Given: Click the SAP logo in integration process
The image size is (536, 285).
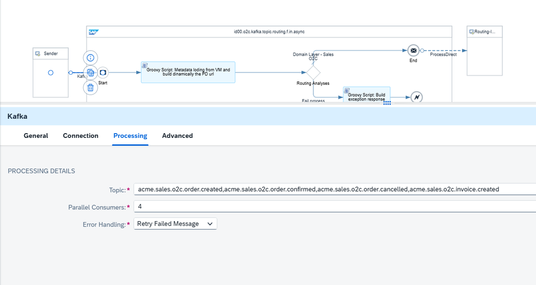Looking at the screenshot, I should (93, 32).
